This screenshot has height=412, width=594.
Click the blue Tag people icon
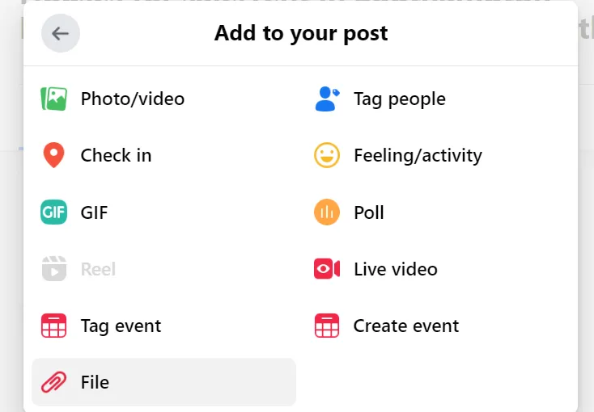[x=327, y=99]
